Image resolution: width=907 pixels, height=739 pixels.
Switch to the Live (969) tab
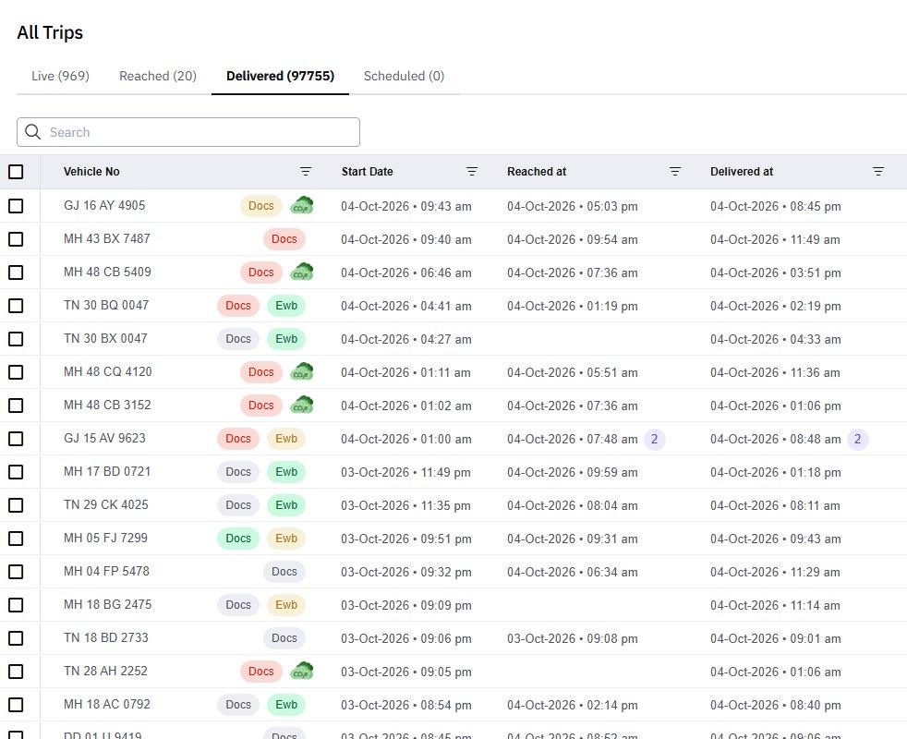point(60,76)
